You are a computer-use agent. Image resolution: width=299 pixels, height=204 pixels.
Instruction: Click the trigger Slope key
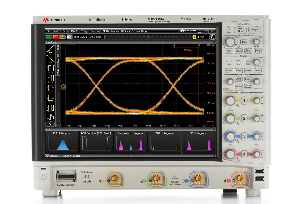click(x=238, y=70)
